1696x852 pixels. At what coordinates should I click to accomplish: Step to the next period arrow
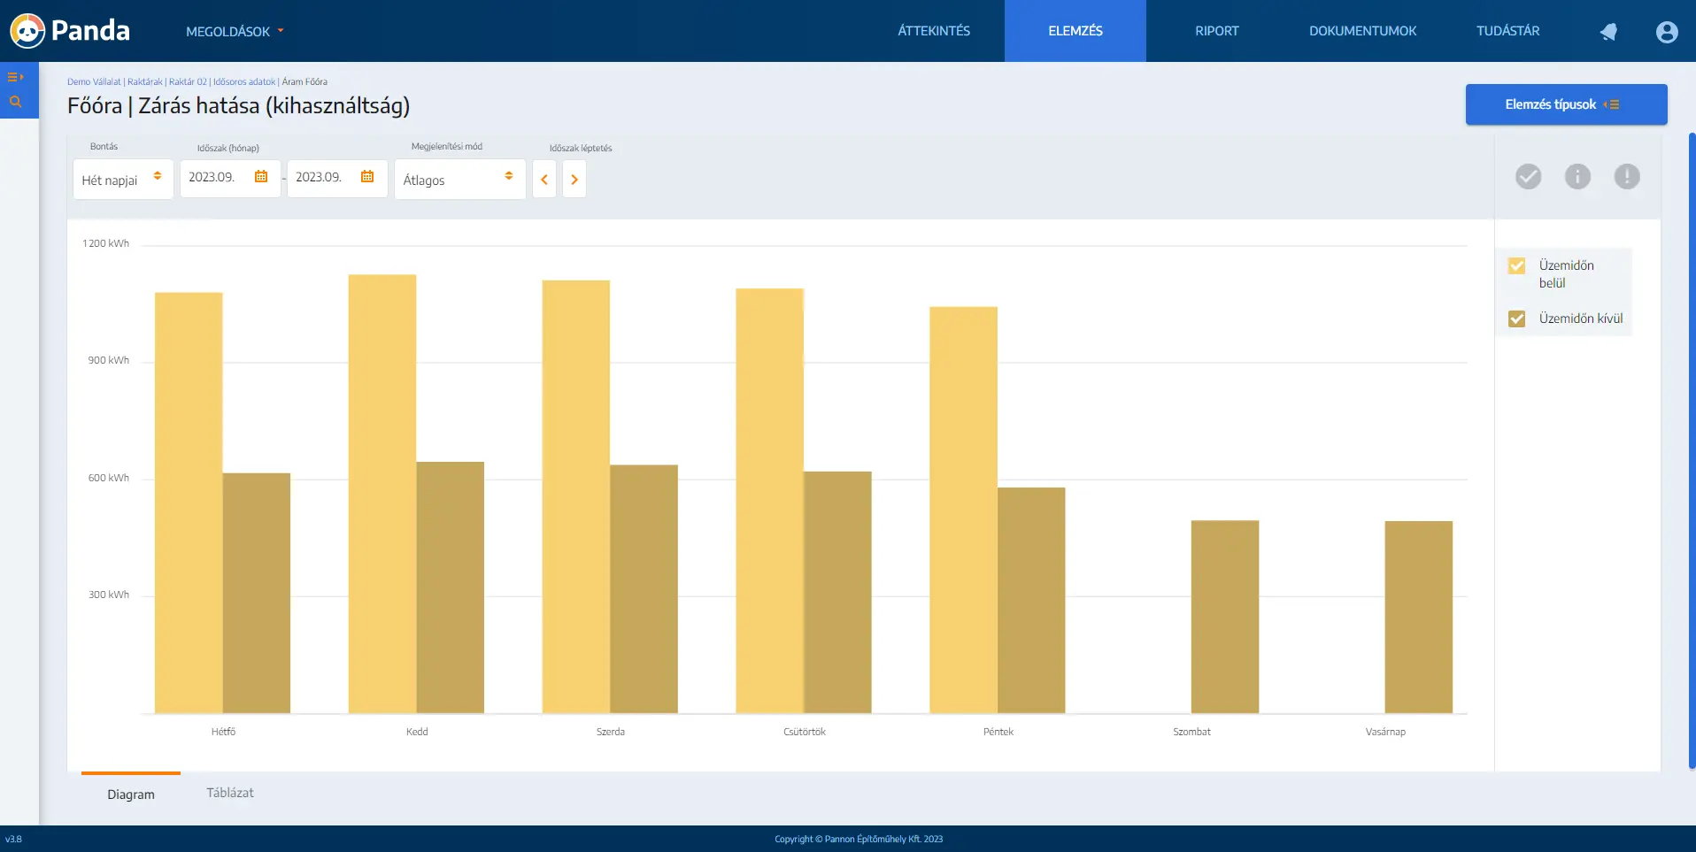(574, 180)
